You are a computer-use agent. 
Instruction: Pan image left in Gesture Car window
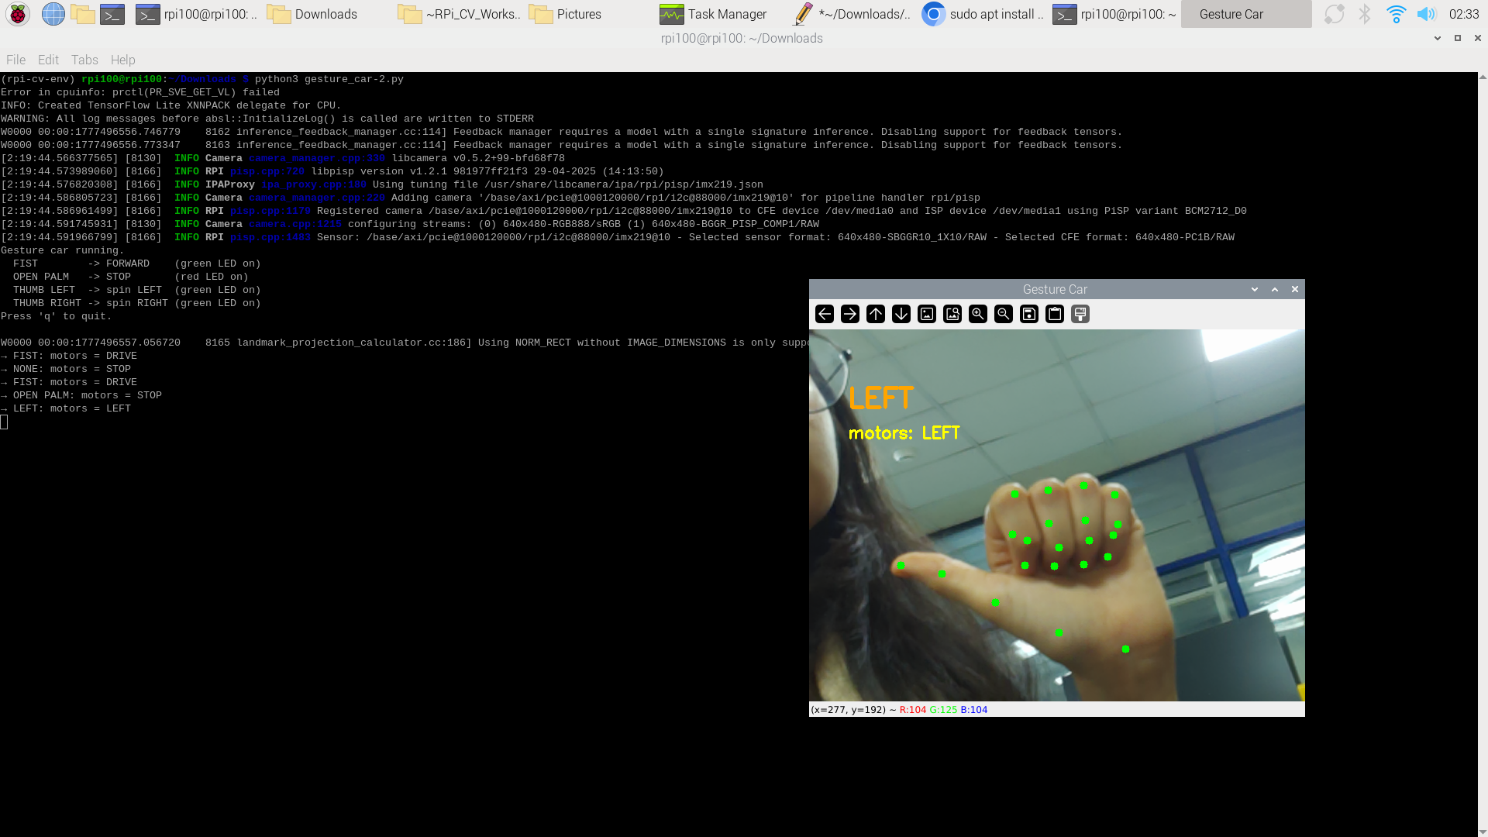pos(825,314)
